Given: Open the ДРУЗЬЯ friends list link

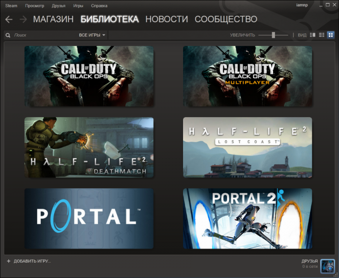Looking at the screenshot, I should point(309,261).
